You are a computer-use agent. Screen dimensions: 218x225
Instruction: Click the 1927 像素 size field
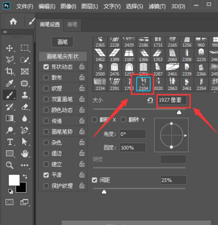click(172, 100)
